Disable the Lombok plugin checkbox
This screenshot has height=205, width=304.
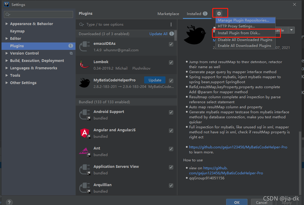pos(171,63)
